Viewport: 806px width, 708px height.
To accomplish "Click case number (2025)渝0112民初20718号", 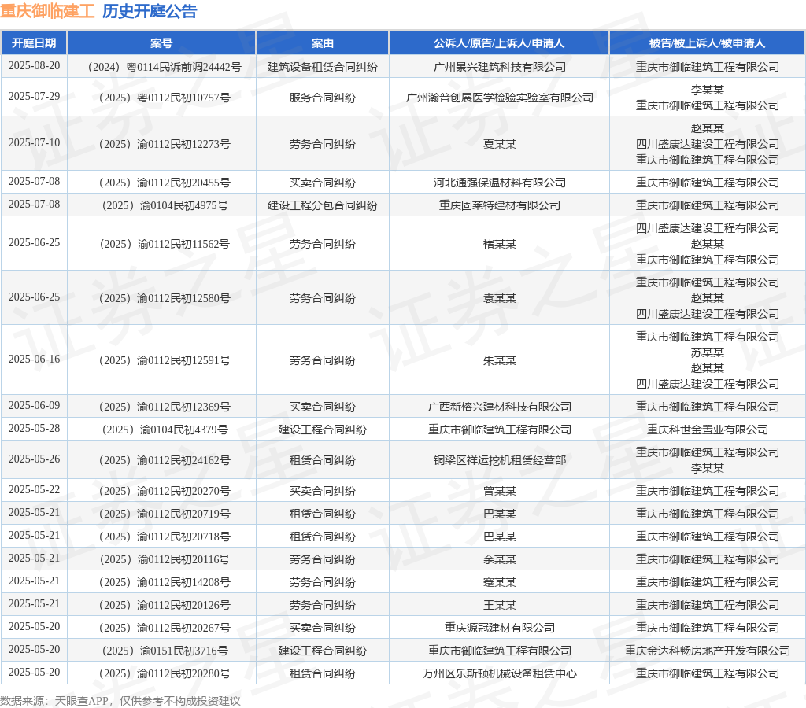I will point(161,537).
